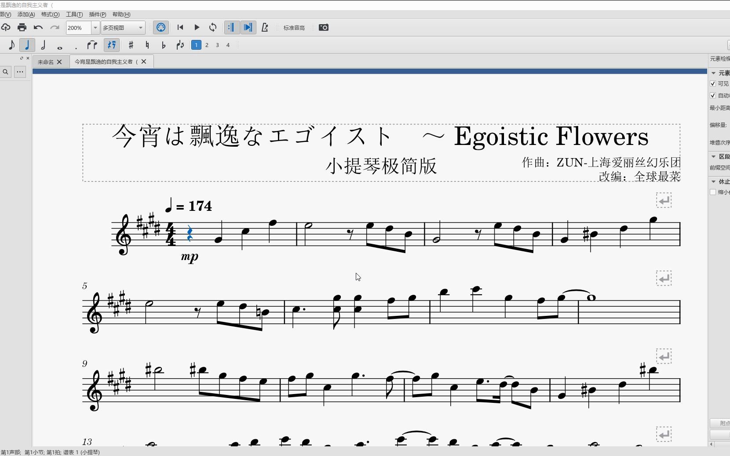Toggle augmentation dot
Screen dimensions: 730x456
(76, 47)
